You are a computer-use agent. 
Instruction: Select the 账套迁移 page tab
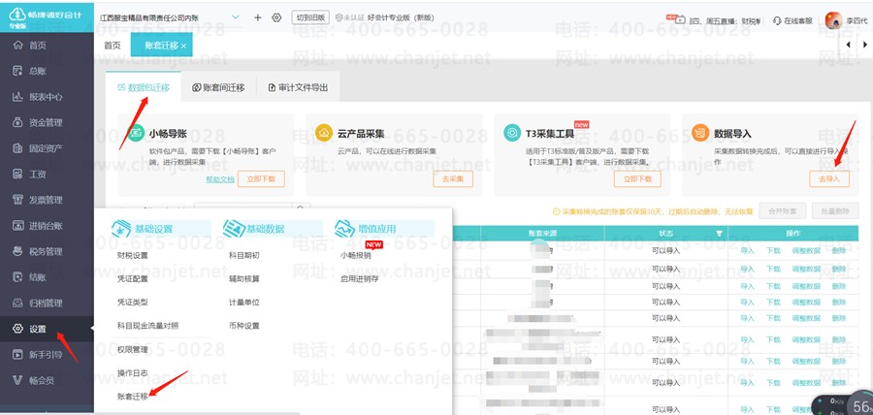click(x=161, y=45)
